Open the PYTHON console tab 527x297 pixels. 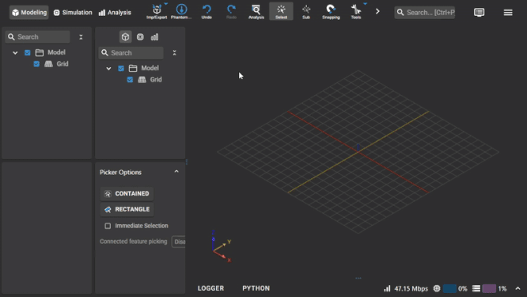pyautogui.click(x=256, y=288)
